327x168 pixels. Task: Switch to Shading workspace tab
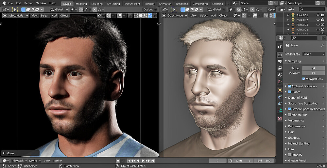(x=149, y=4)
